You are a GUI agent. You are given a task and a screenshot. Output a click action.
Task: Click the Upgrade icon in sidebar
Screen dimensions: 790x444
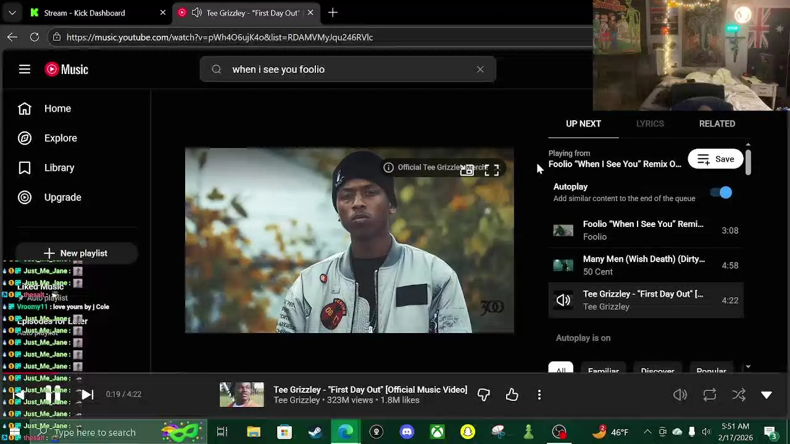25,197
